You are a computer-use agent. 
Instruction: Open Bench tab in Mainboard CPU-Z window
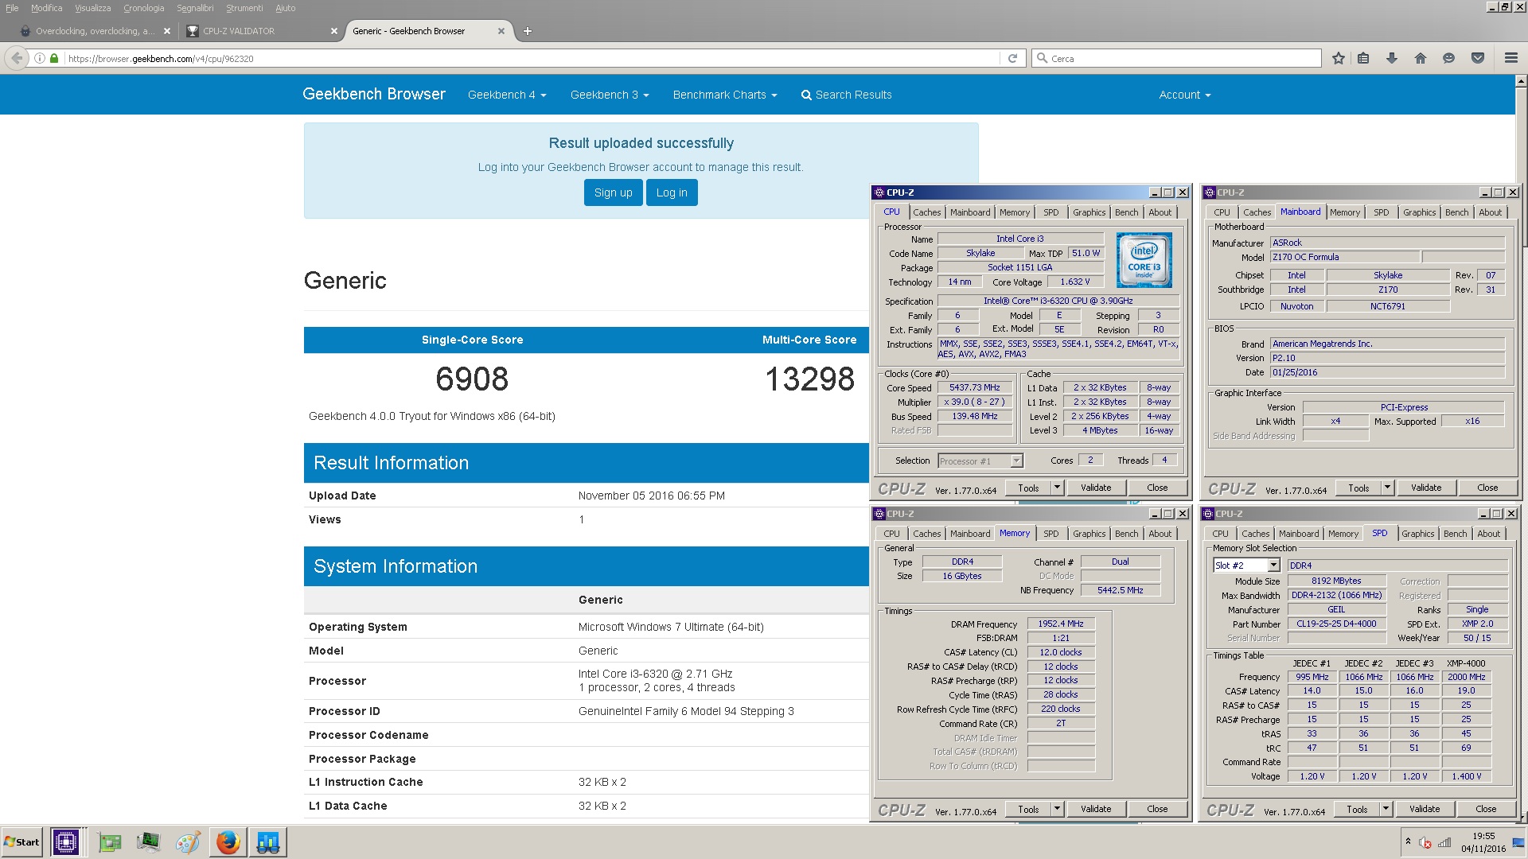[1456, 212]
